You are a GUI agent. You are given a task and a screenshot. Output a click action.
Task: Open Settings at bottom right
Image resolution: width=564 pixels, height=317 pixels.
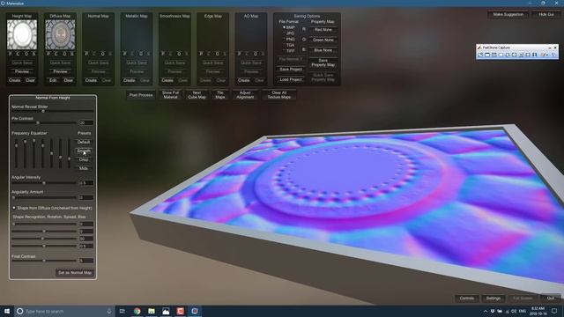(493, 299)
